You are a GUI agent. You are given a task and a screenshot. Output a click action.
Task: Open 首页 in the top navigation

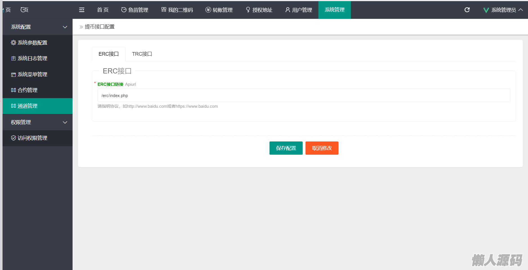103,10
